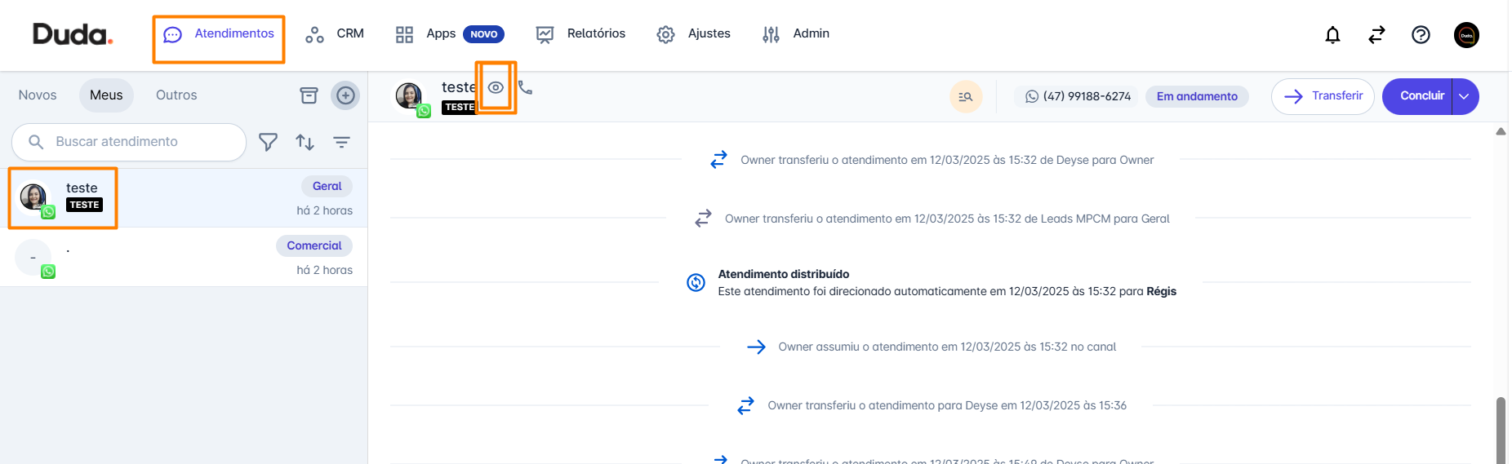Select the teste conversation in list
Screen dimensions: 1512x464
[184, 197]
